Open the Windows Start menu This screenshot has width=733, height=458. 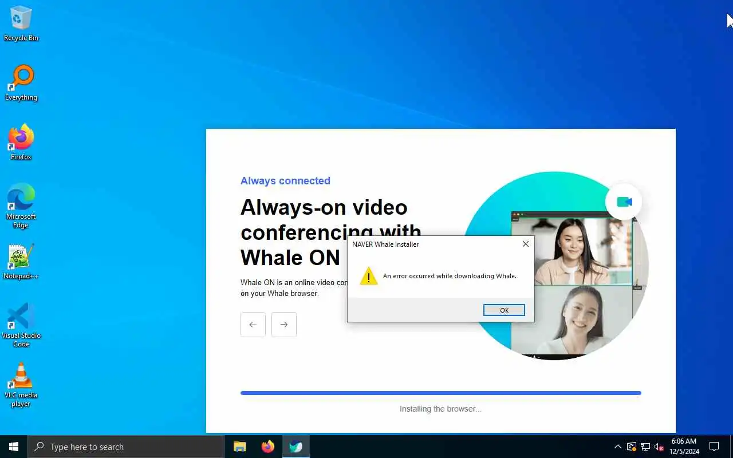point(14,447)
